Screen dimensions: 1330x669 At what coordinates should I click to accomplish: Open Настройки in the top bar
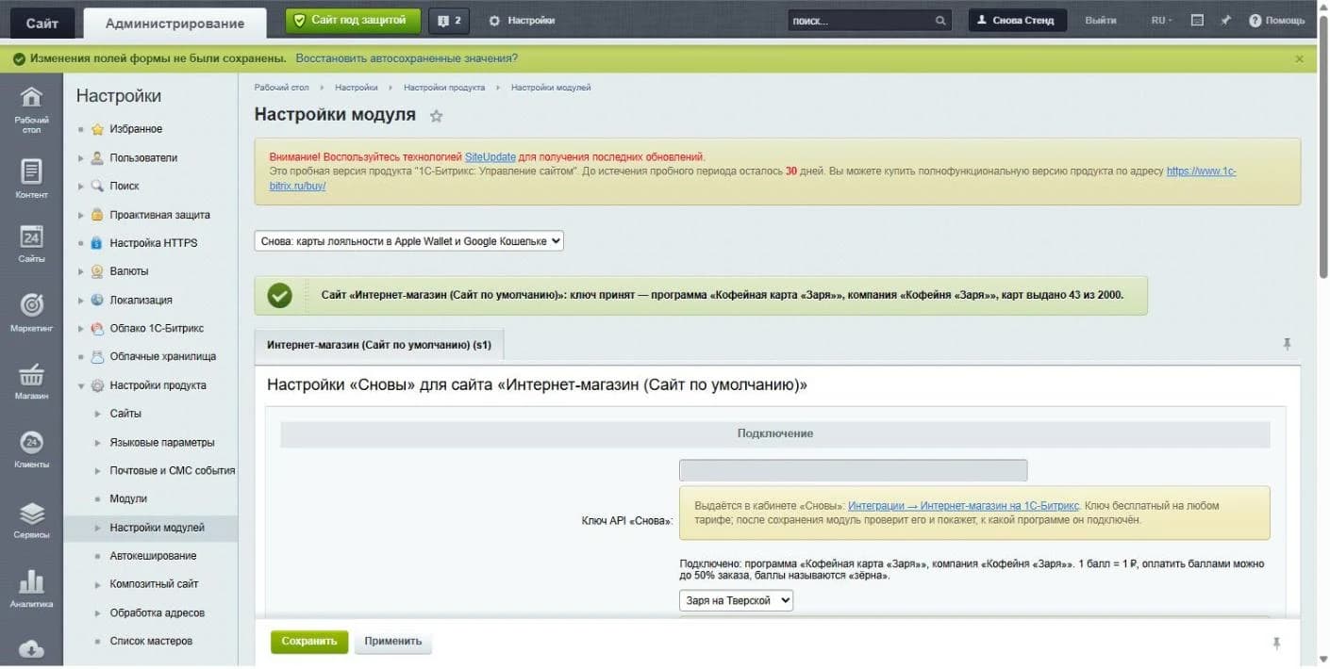(522, 20)
